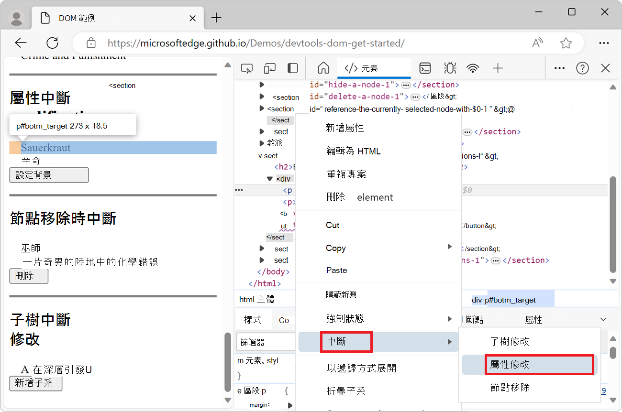Open browser Settings and more menu
The image size is (622, 412).
point(604,43)
